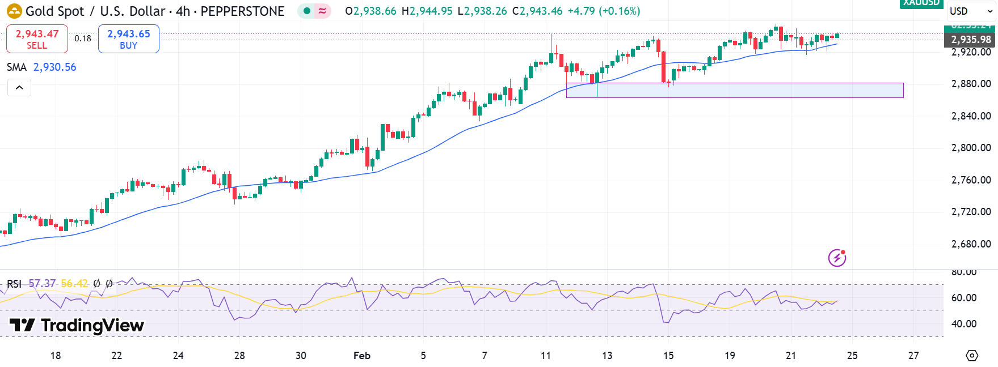Collapse the indicator legend with chevron arrow

19,87
